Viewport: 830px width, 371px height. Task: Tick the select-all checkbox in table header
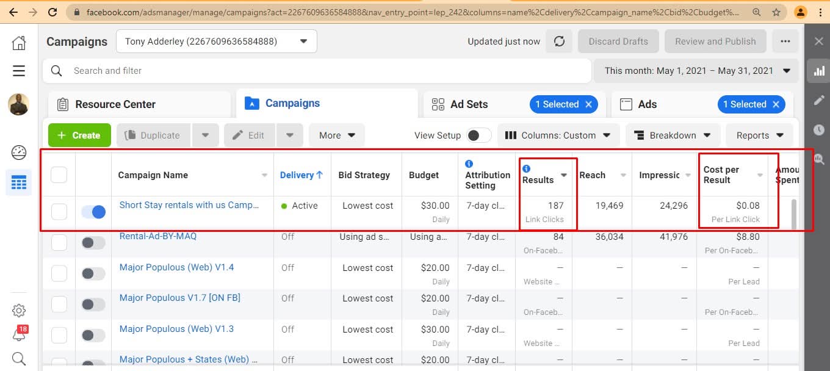click(x=59, y=175)
